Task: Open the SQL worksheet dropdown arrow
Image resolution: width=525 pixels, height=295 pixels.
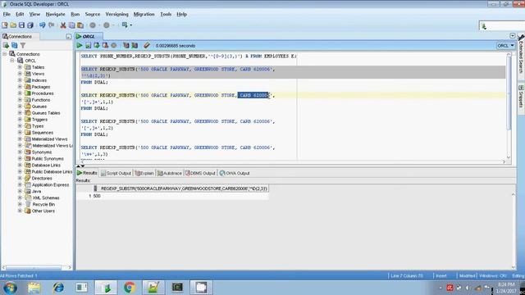Action: tap(131, 25)
